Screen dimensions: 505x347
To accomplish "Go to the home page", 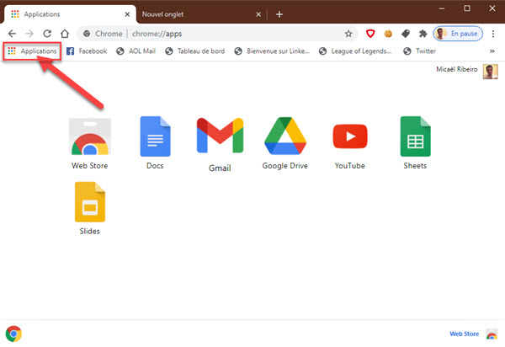I will coord(65,34).
